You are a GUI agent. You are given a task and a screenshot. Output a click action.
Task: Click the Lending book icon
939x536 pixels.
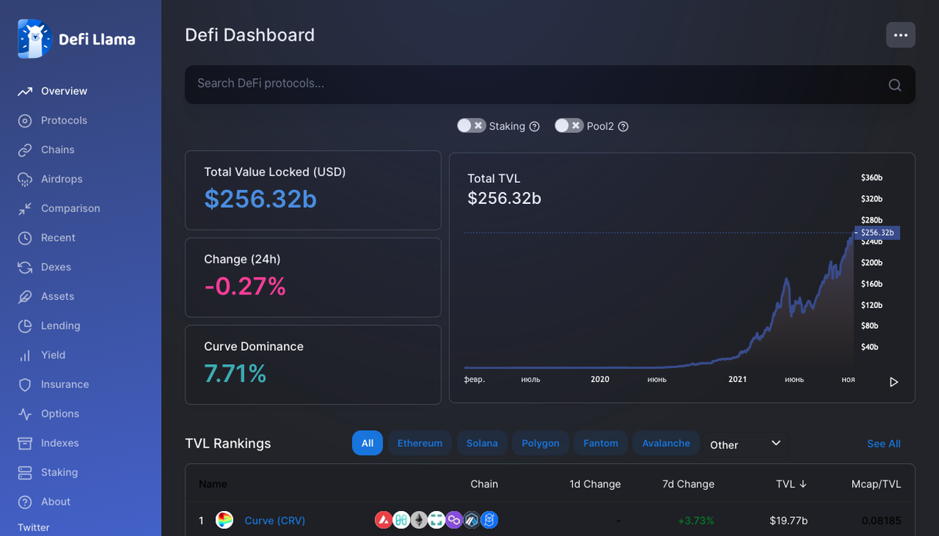click(25, 326)
